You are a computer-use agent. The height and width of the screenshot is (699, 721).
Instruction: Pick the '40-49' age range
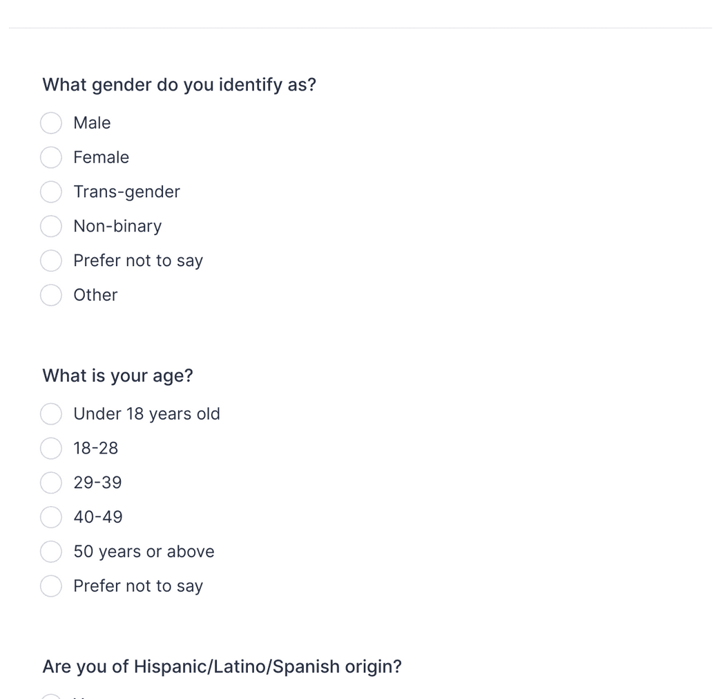tap(50, 517)
